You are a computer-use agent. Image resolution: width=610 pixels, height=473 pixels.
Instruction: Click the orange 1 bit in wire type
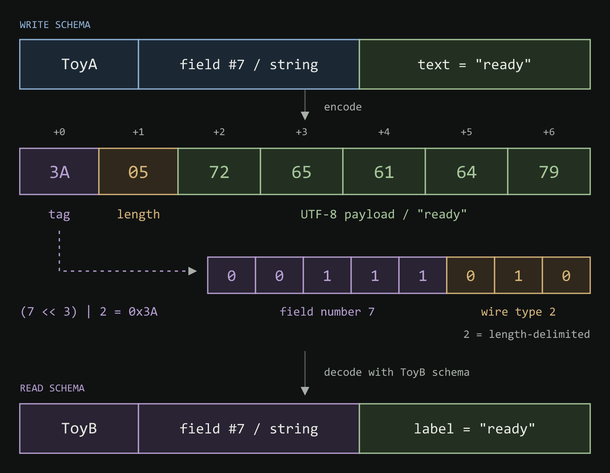518,275
